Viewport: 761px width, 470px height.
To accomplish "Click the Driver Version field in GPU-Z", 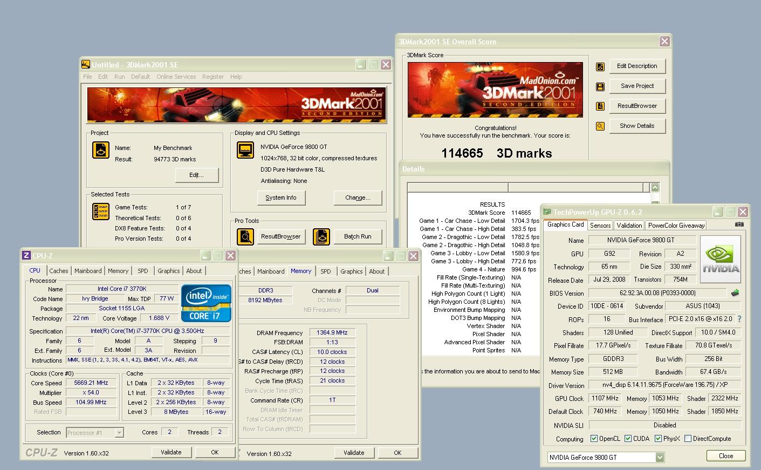I will pyautogui.click(x=664, y=385).
